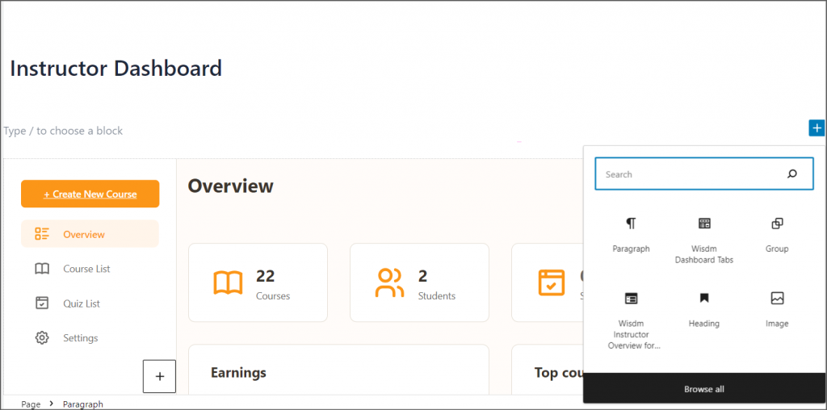This screenshot has height=410, width=827.
Task: Insert a Heading block
Action: (703, 299)
